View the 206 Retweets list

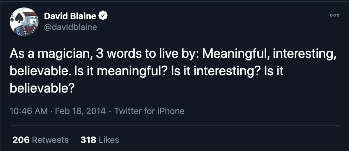click(x=41, y=140)
